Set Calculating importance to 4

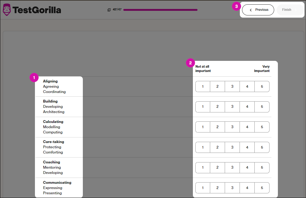coord(247,127)
